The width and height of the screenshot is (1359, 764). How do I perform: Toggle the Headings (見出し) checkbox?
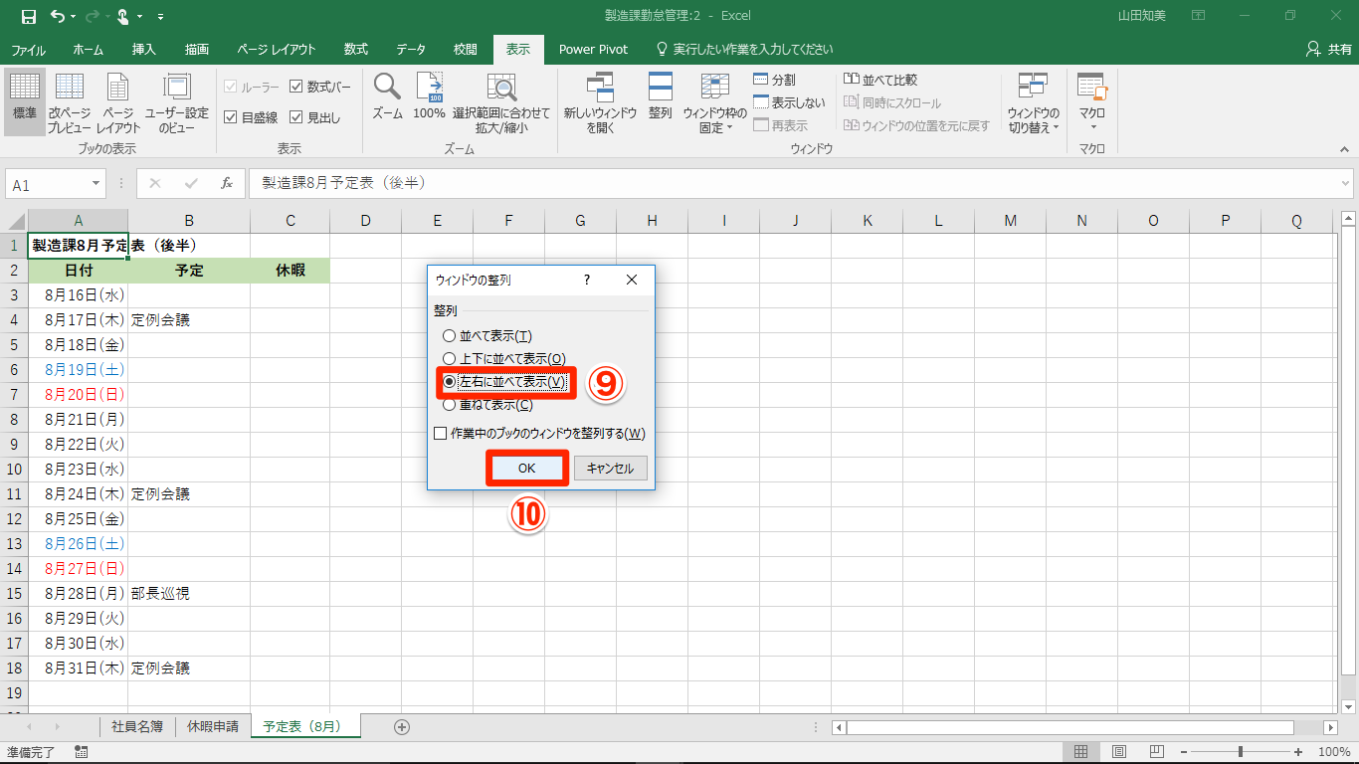296,117
